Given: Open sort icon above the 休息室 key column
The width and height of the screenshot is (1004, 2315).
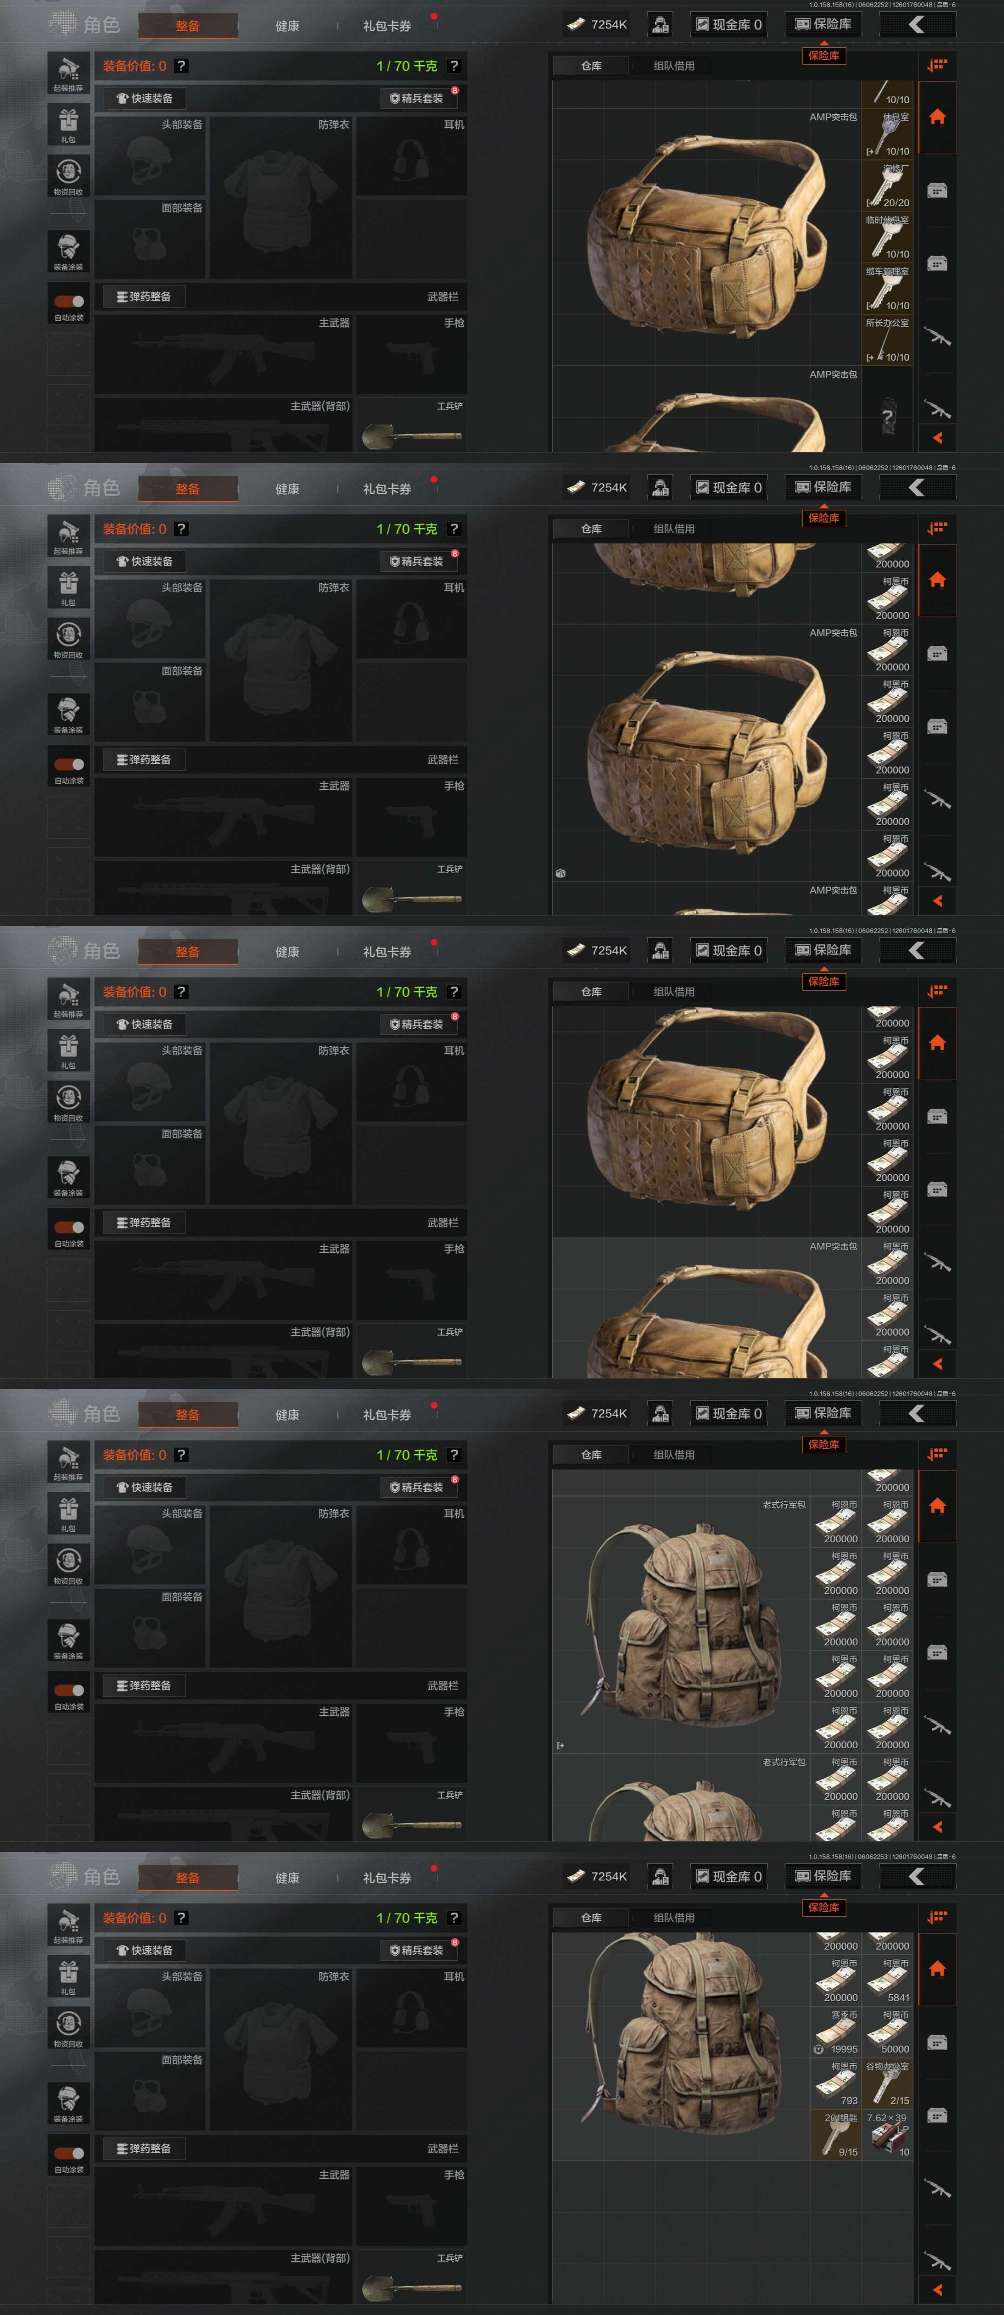Looking at the screenshot, I should (937, 65).
